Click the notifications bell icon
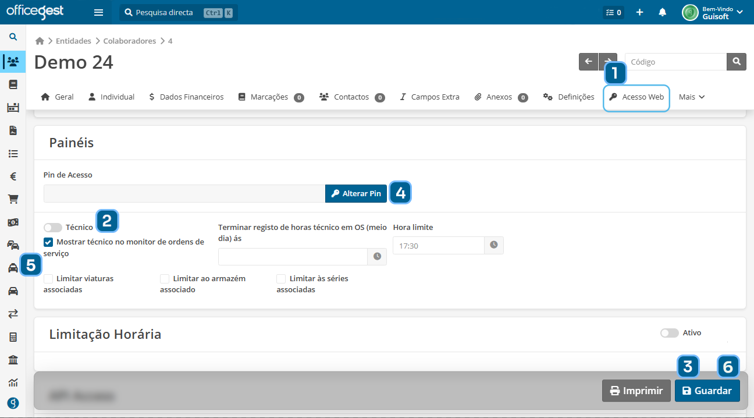This screenshot has width=754, height=418. click(x=662, y=12)
